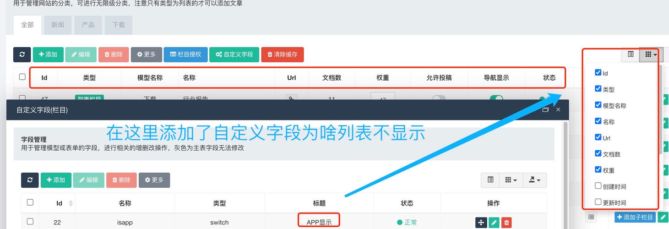Click the 标题 header in dialog table
This screenshot has height=229, width=669.
click(319, 203)
